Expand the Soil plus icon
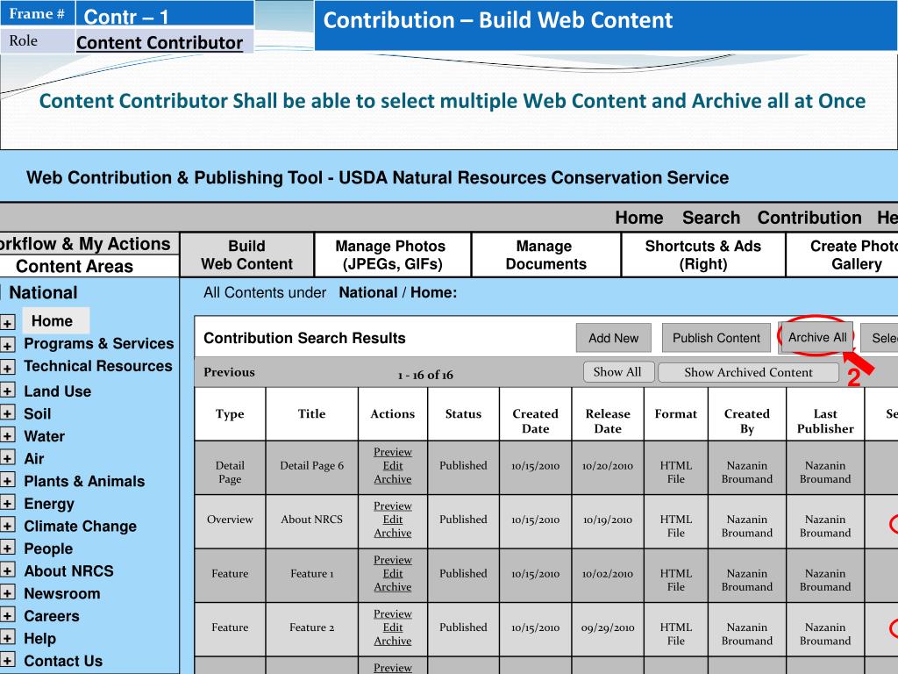 (x=7, y=413)
